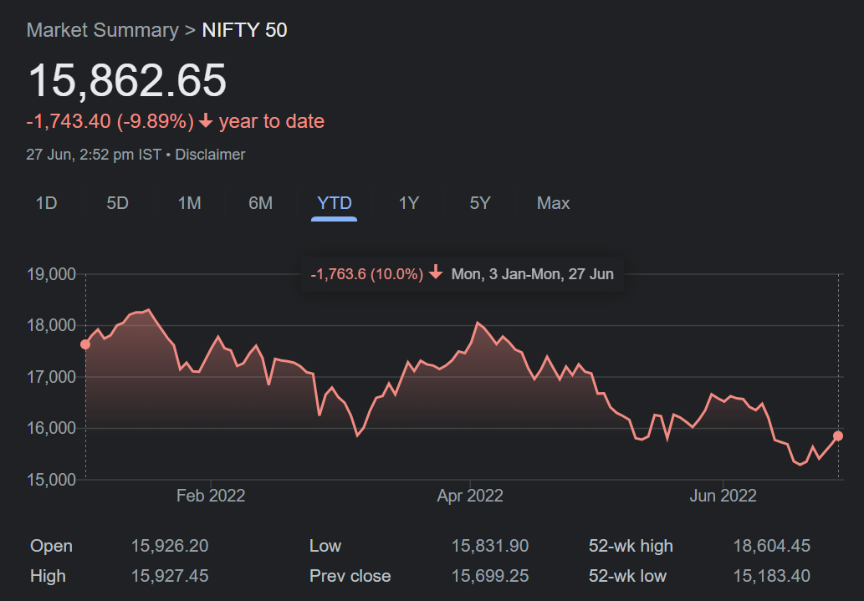Image resolution: width=864 pixels, height=601 pixels.
Task: Select the YTD tab
Action: click(334, 203)
